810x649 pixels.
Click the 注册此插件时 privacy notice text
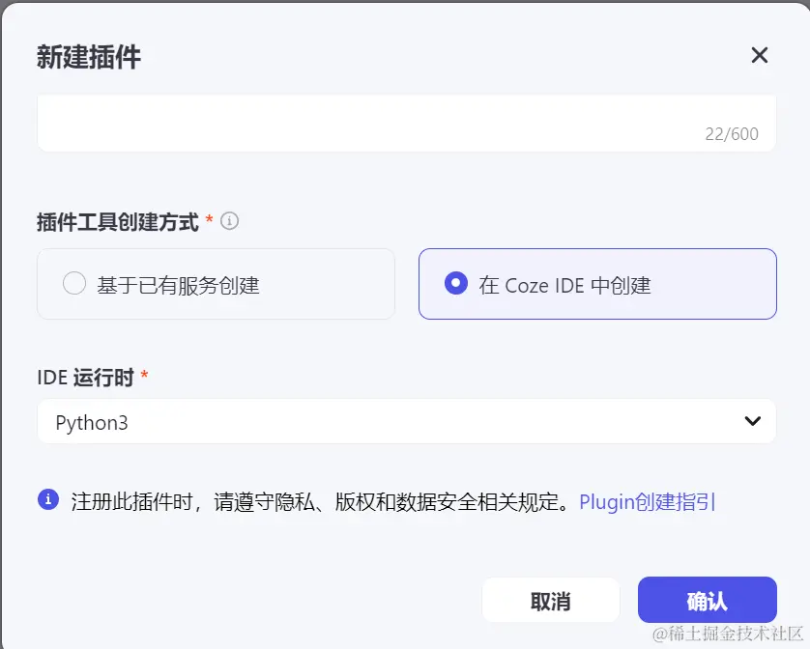tap(320, 501)
